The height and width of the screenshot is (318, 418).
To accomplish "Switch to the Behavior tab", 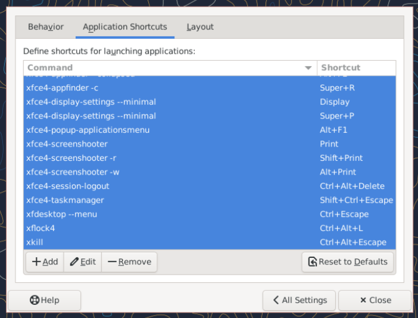I will coord(46,27).
